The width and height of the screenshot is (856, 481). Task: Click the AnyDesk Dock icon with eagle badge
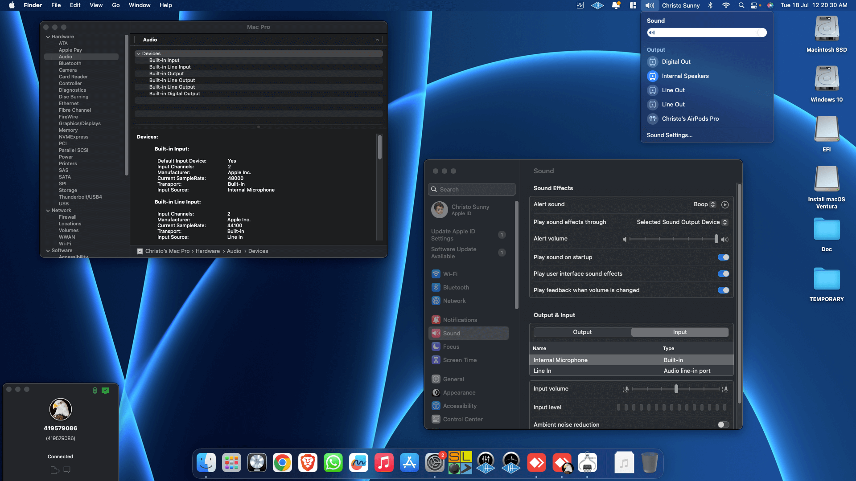click(562, 463)
